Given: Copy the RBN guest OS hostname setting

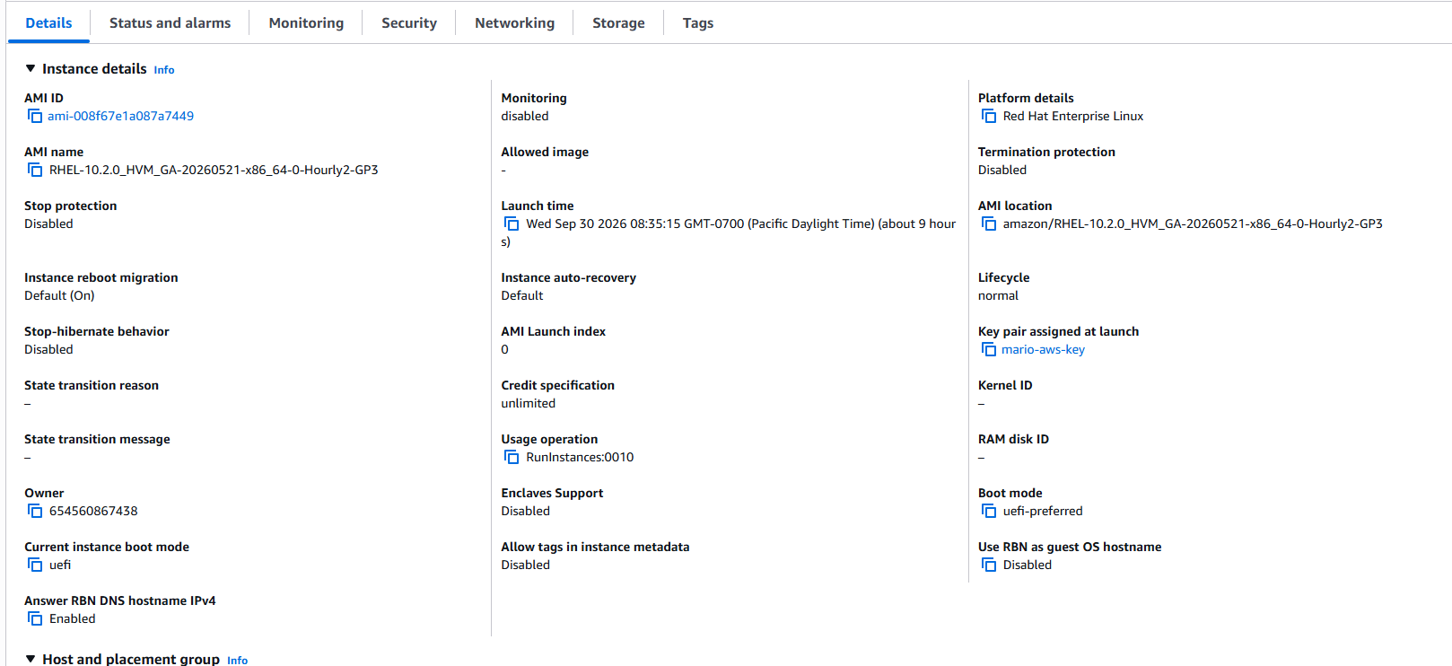Looking at the screenshot, I should pos(989,565).
